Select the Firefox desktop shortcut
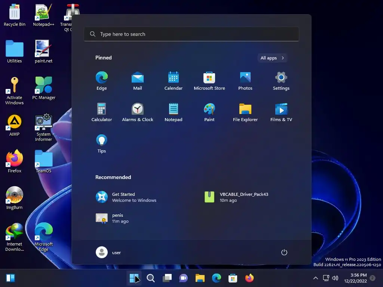This screenshot has width=383, height=287. click(x=15, y=161)
